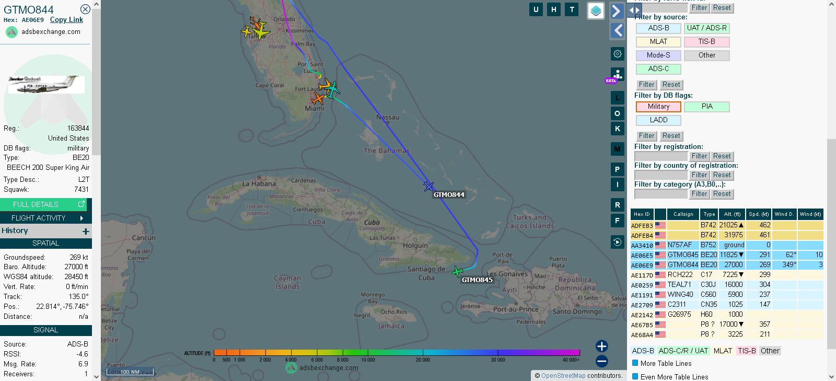Click the left arrow sidebar button

(x=617, y=31)
